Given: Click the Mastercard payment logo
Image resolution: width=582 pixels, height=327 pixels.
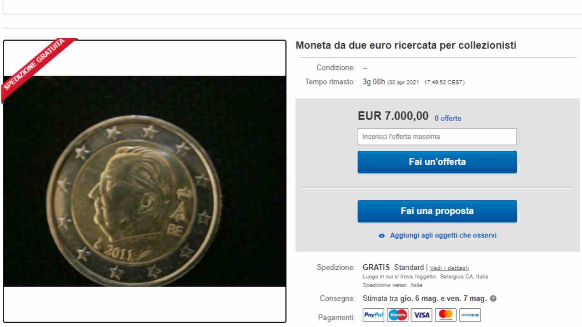Looking at the screenshot, I should [446, 315].
